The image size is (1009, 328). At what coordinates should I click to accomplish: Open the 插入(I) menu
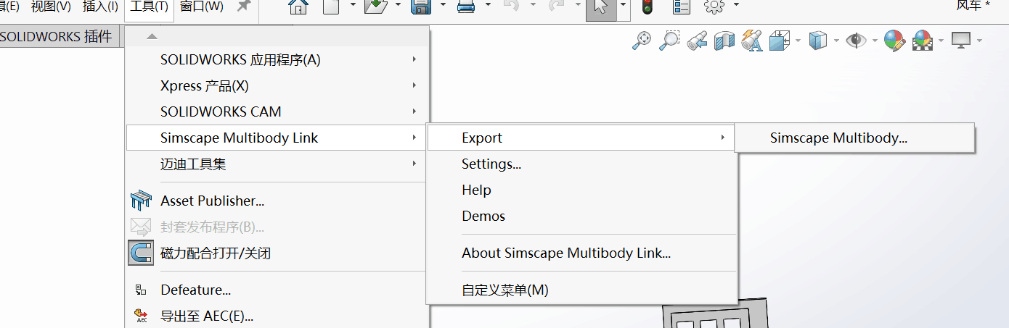click(101, 7)
